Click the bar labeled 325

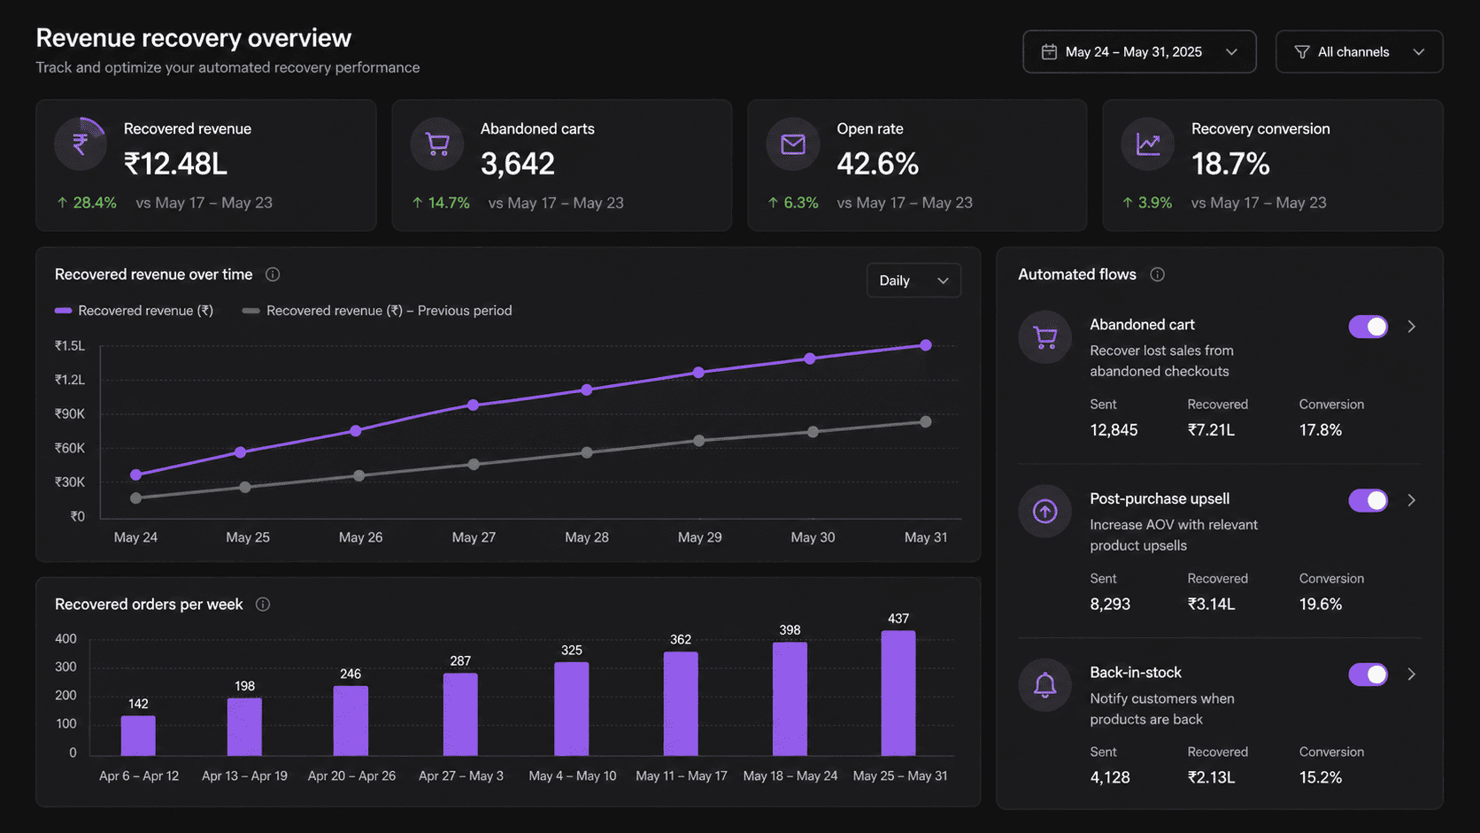click(572, 709)
